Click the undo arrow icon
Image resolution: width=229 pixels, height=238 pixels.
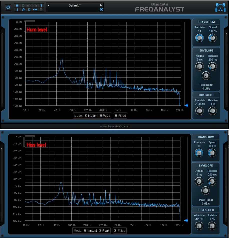point(29,5)
